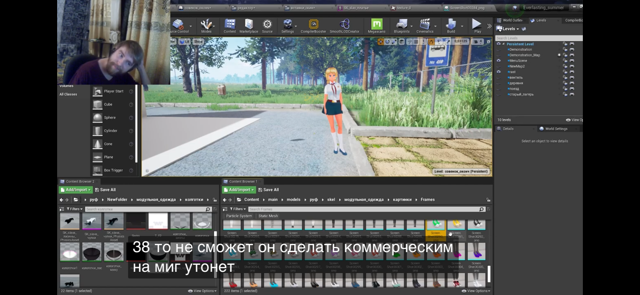
Task: Place a Player Start actor
Action: coord(113,91)
